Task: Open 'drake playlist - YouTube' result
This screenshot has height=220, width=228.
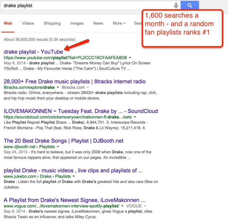Action: coord(33,52)
